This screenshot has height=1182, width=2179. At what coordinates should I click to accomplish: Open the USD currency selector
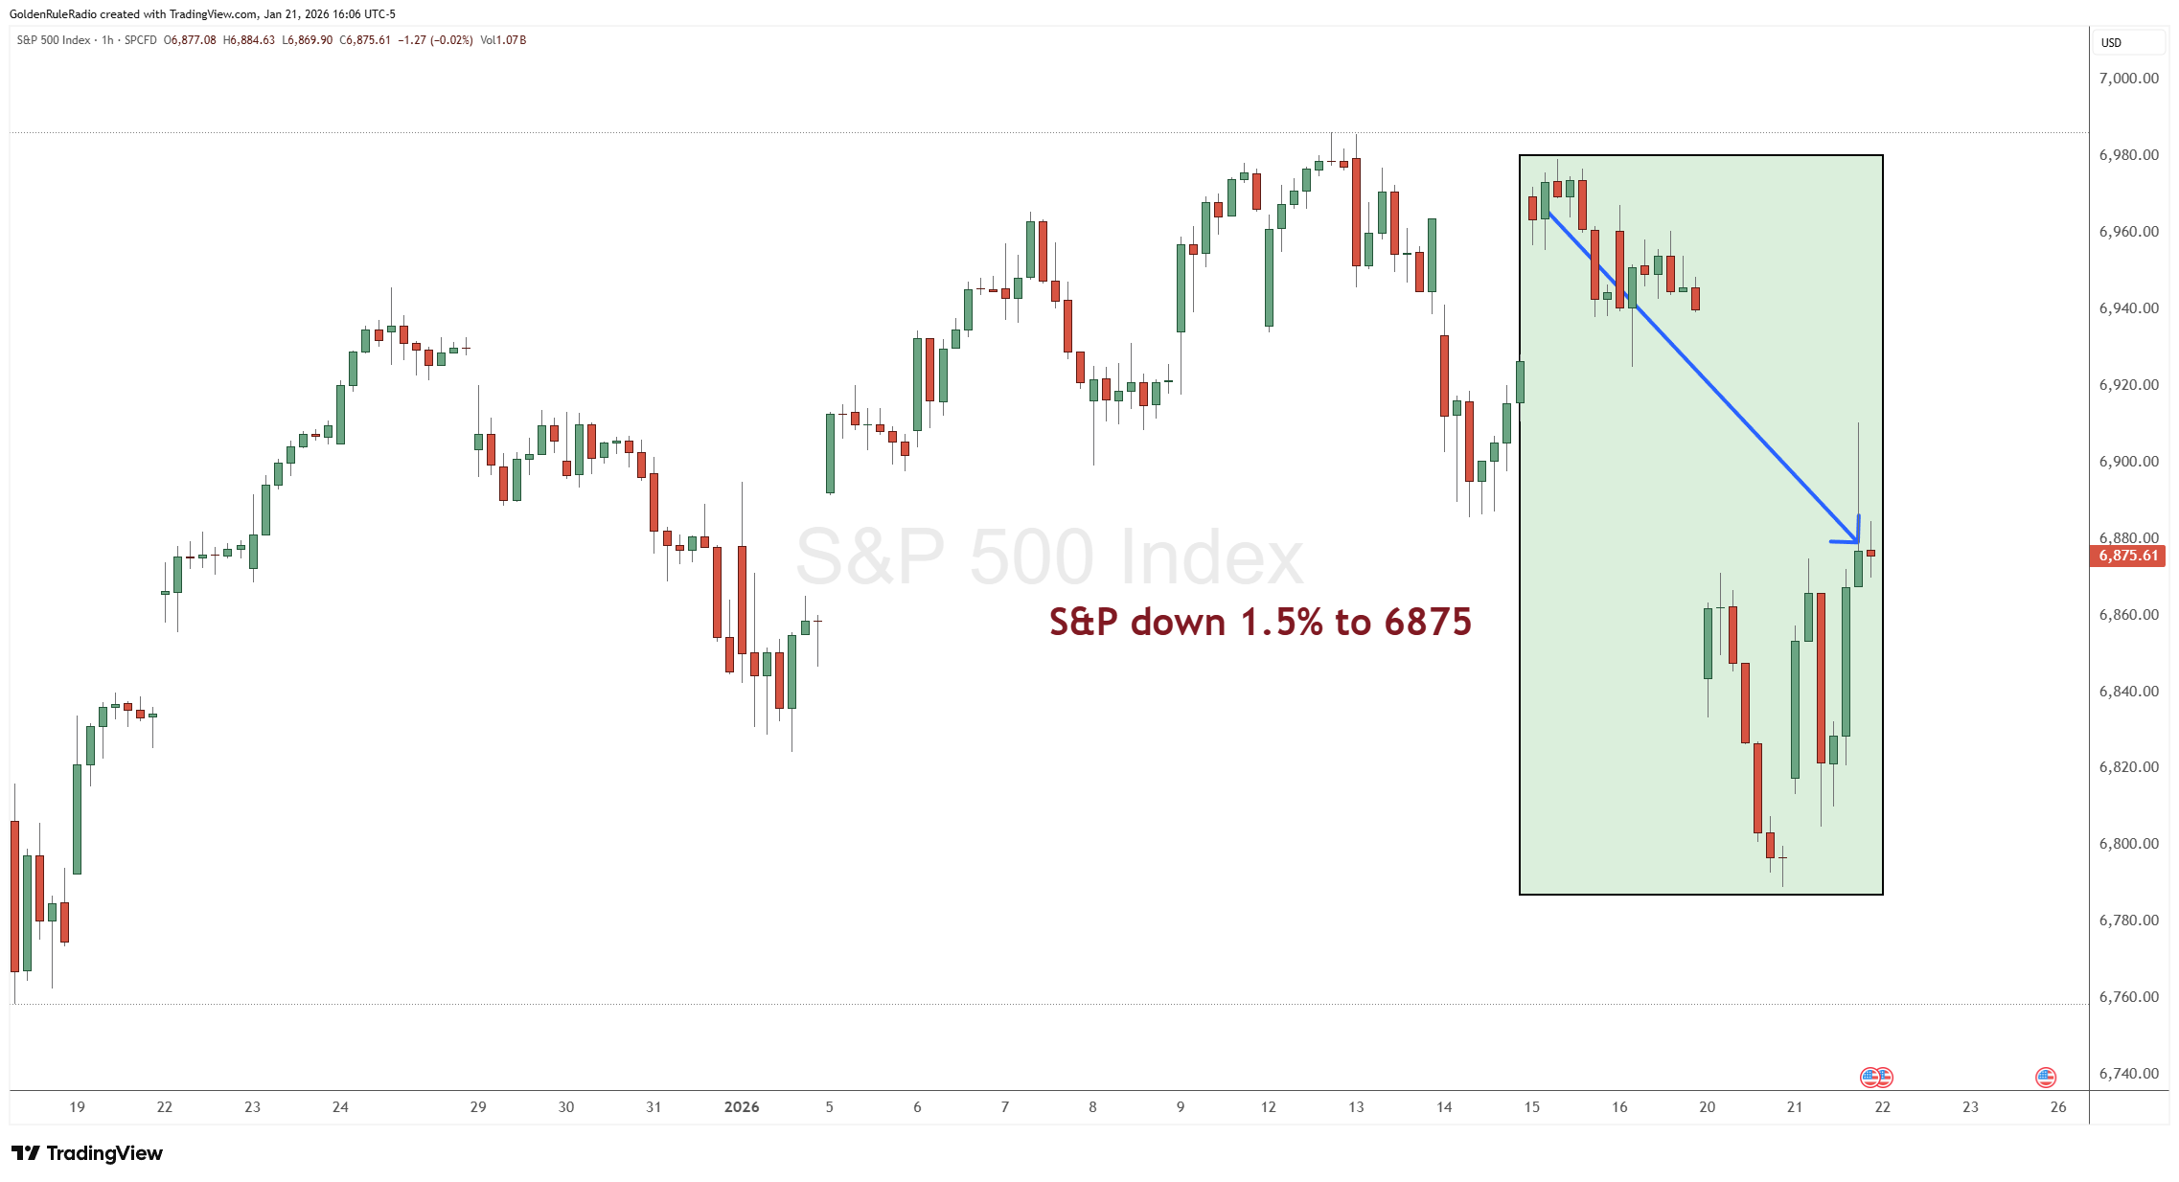click(2129, 42)
